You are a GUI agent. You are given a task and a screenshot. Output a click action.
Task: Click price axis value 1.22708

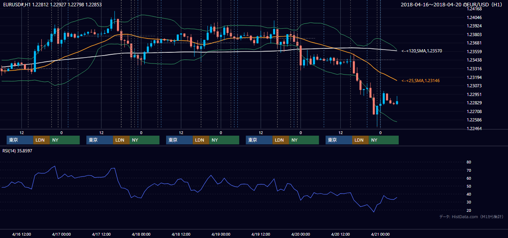click(474, 111)
